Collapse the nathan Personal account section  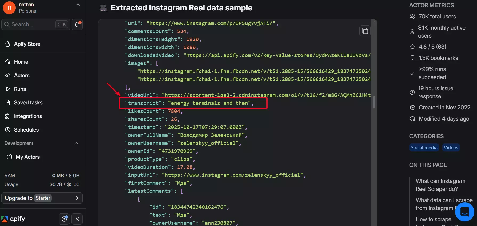78,4
